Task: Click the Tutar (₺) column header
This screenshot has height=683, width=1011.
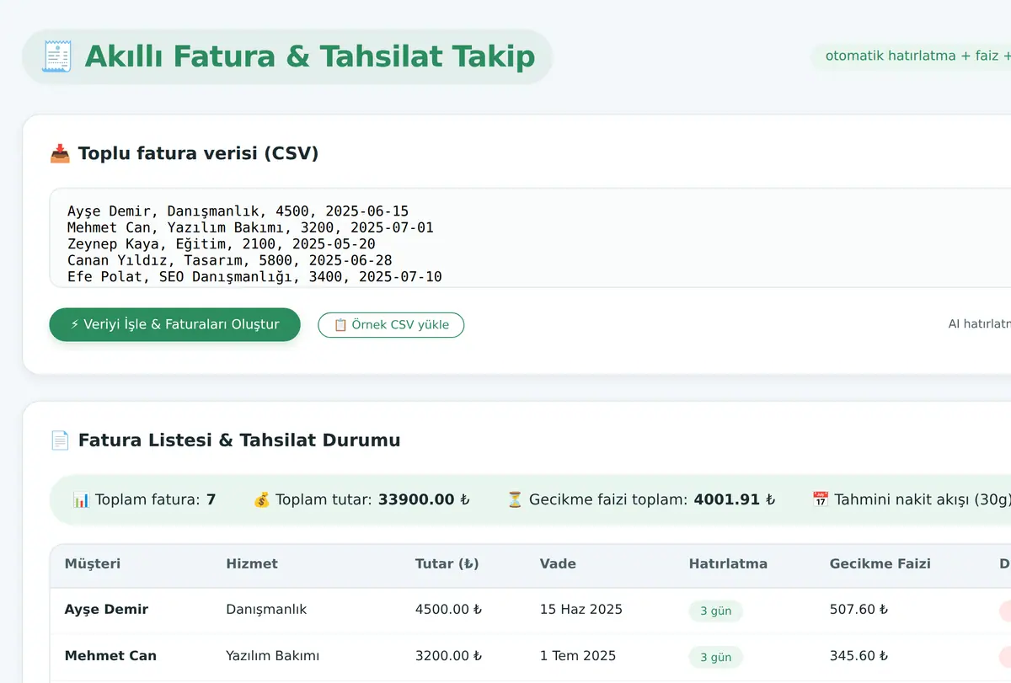Action: coord(447,563)
